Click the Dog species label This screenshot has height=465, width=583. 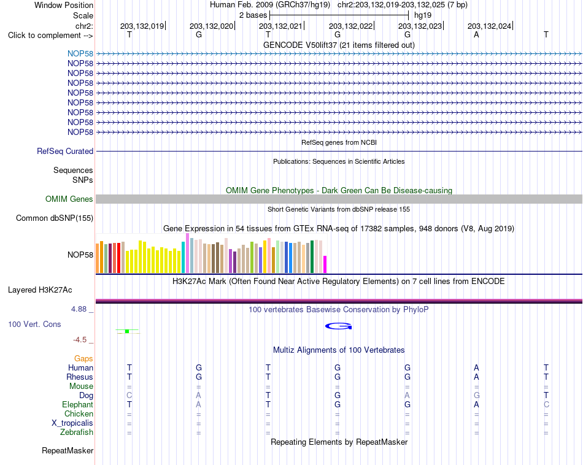coord(86,396)
